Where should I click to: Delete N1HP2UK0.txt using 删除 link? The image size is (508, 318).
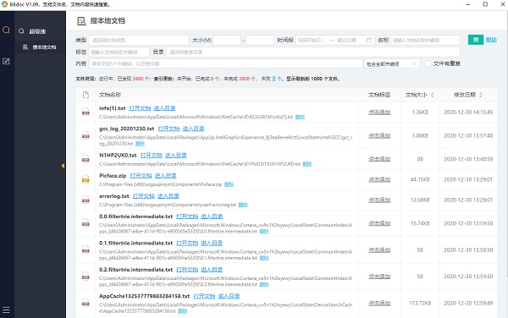[x=306, y=164]
